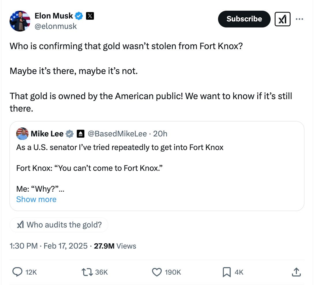Click Elon Musk's profile picture

coord(20,21)
